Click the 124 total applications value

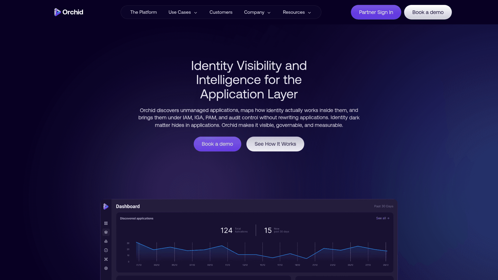(226, 230)
